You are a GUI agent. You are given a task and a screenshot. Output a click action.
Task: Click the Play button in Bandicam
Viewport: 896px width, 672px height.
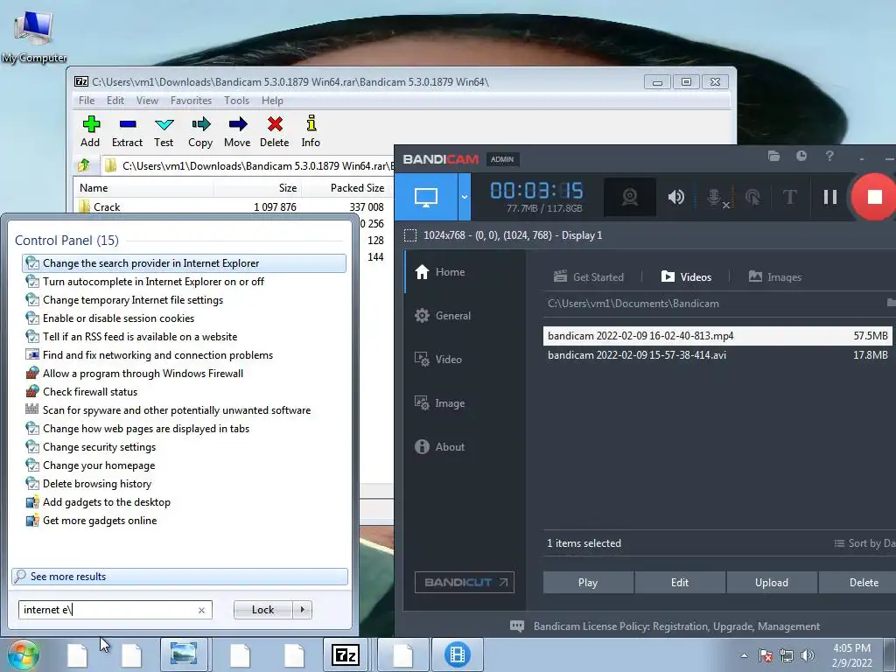tap(588, 582)
